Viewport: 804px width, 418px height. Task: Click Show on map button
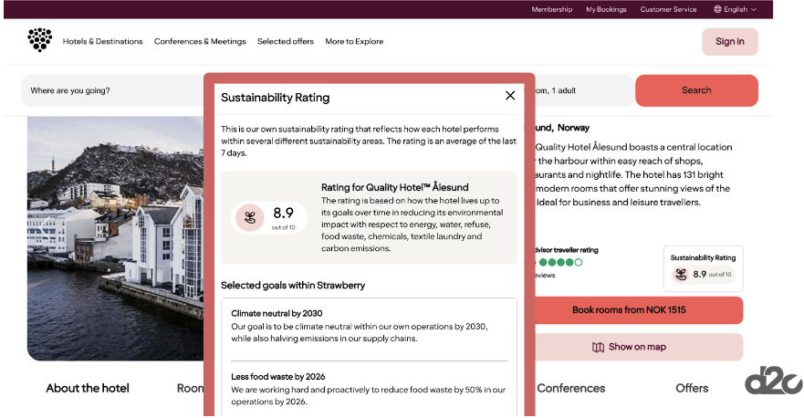point(639,347)
